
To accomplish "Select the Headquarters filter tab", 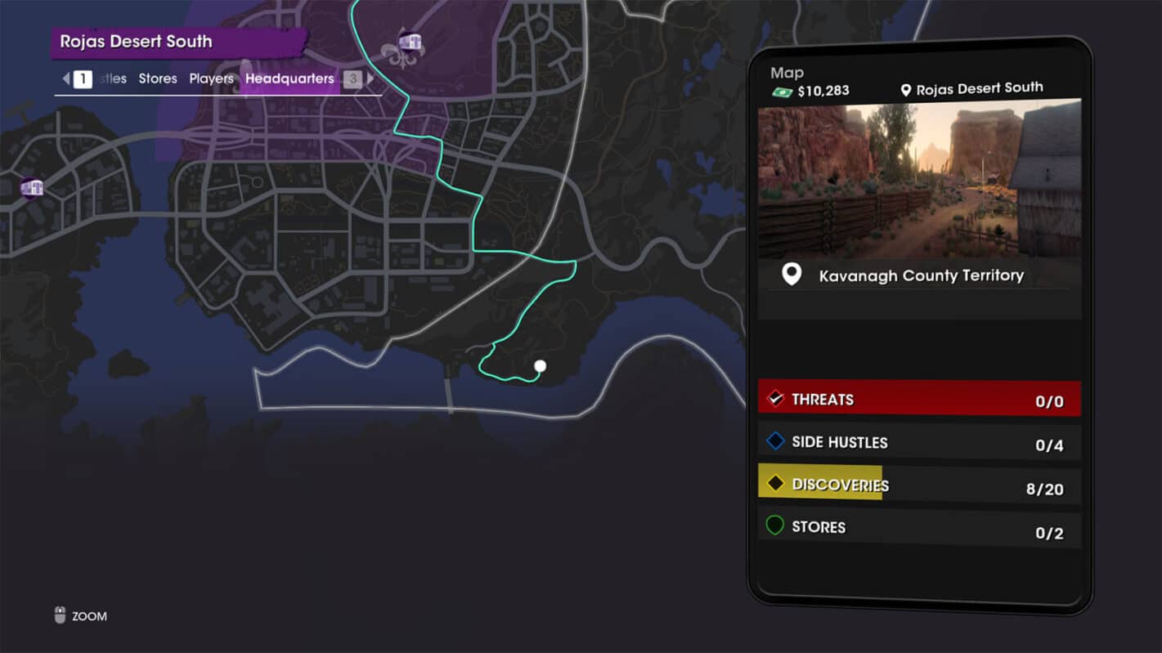I will [289, 79].
